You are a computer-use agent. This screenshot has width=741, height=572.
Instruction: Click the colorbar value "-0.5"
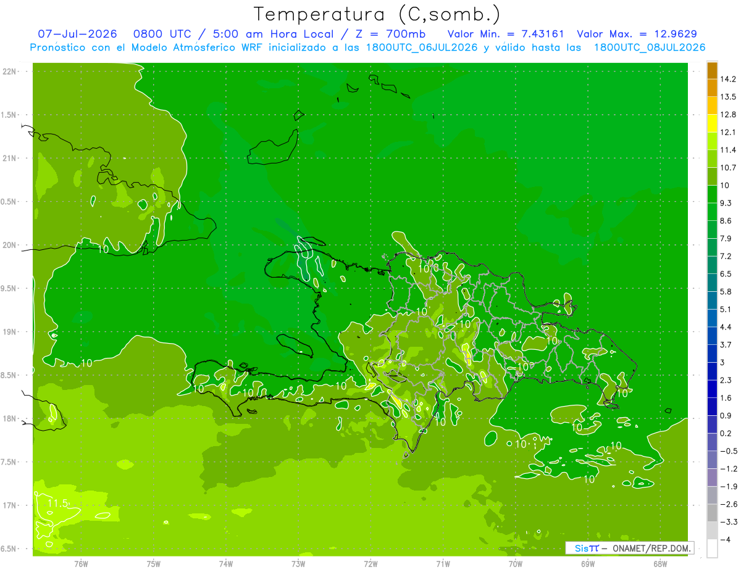[x=728, y=451]
